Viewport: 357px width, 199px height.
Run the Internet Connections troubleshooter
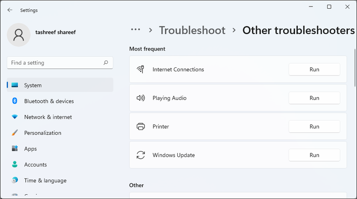click(314, 69)
